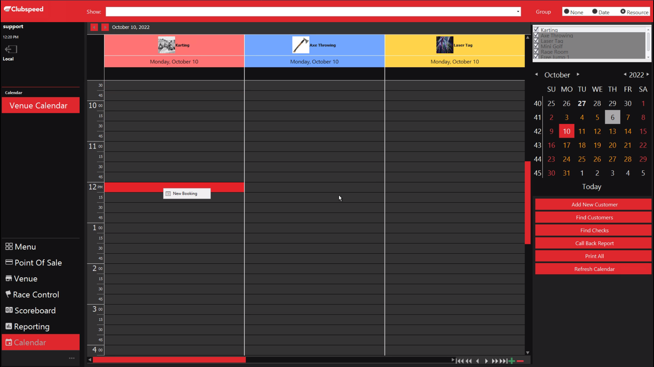Click the Karting resource thumbnail image
The image size is (654, 367).
167,45
